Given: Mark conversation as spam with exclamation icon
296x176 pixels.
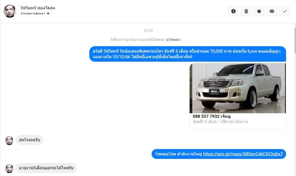Looking at the screenshot, I should (233, 11).
